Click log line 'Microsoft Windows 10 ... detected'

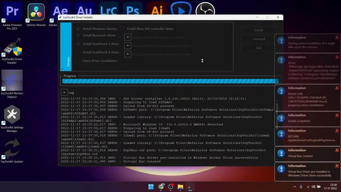point(142,124)
